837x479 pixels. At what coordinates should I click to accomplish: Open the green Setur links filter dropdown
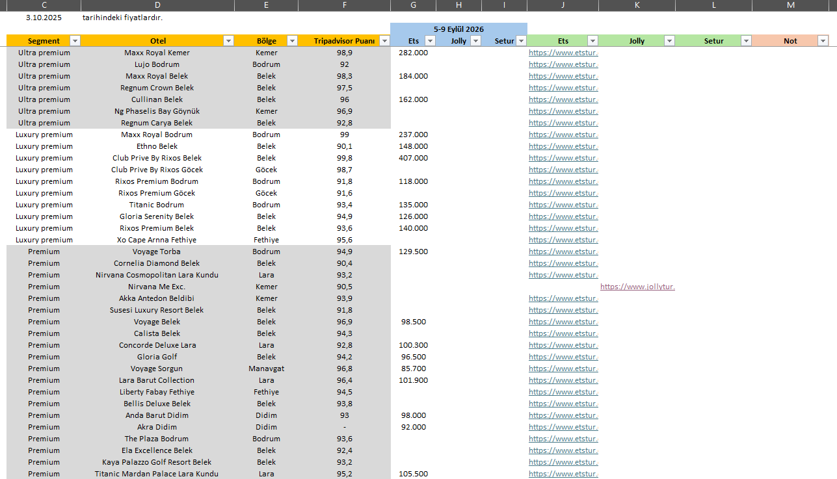coord(746,41)
